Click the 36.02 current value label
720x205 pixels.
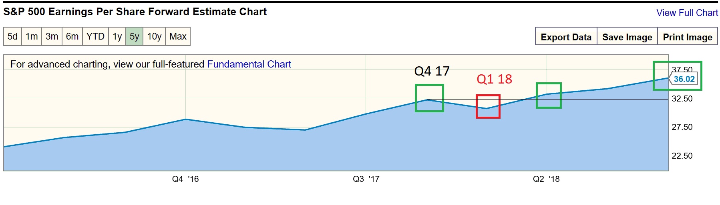tap(684, 79)
